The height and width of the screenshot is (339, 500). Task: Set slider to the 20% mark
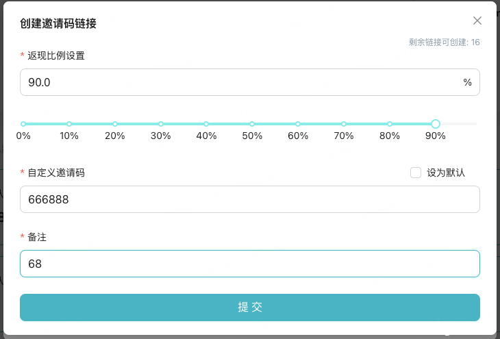115,124
